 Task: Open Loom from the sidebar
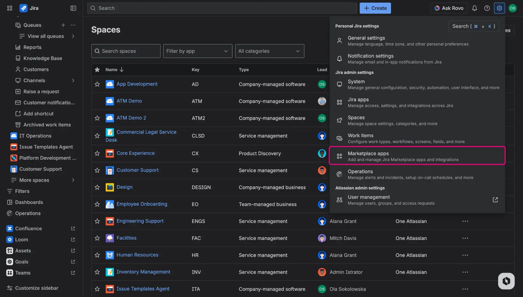pos(22,240)
